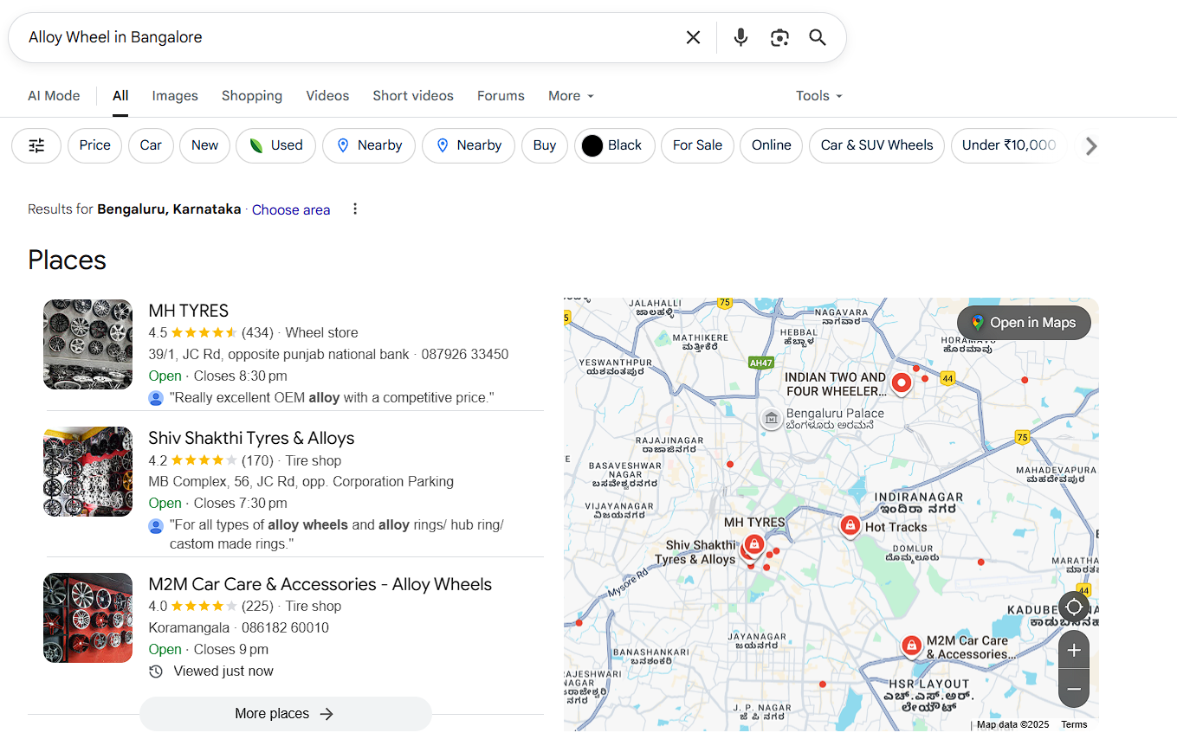Expand more filter chips with the right chevron
Image resolution: width=1177 pixels, height=752 pixels.
point(1090,145)
